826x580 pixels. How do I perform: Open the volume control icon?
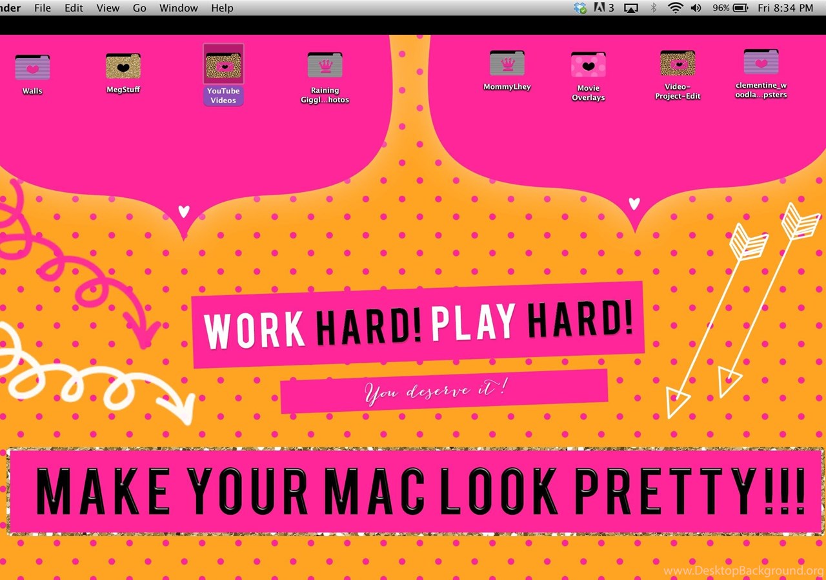(696, 8)
